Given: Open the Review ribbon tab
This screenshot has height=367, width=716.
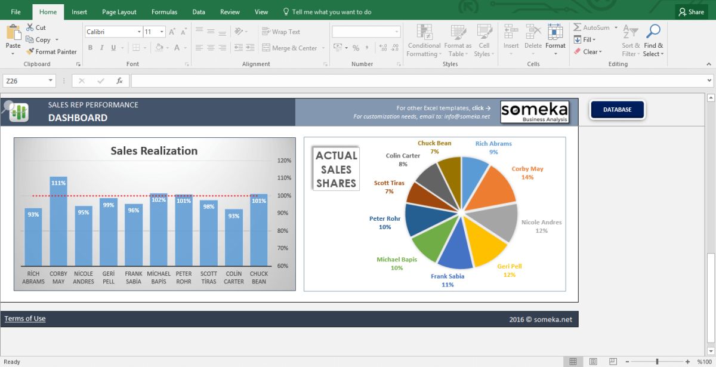Looking at the screenshot, I should (230, 11).
